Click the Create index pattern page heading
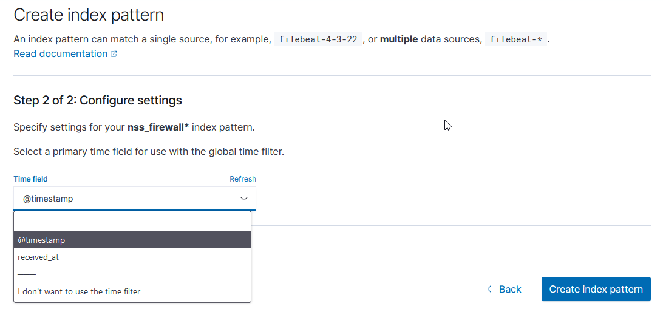 coord(89,15)
